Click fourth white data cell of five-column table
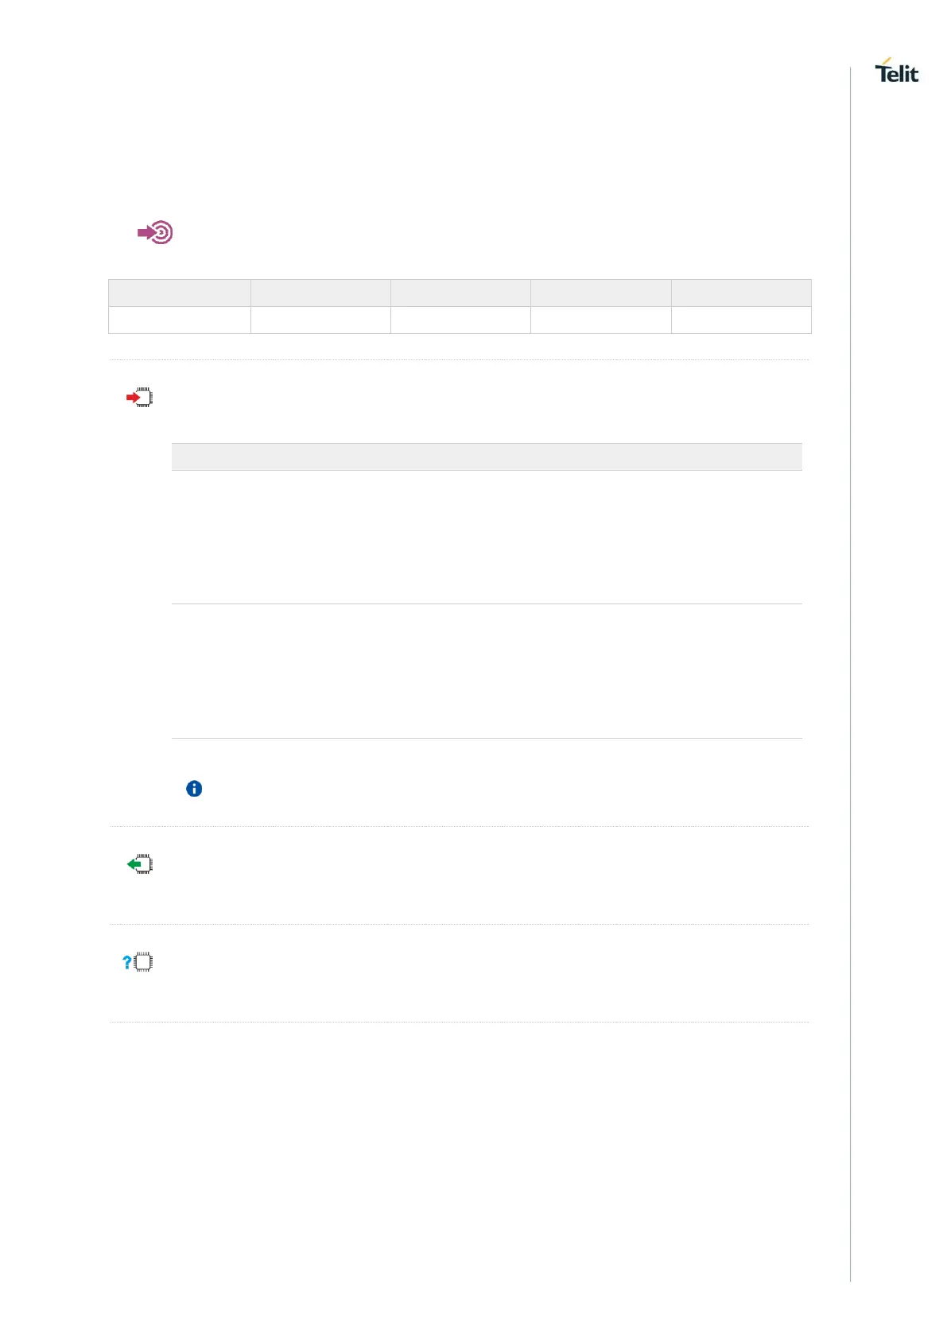 click(600, 320)
